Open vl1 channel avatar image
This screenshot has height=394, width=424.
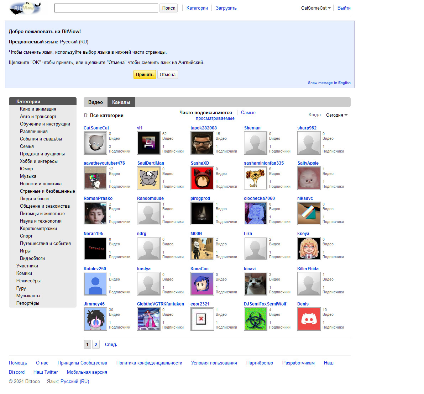click(149, 143)
